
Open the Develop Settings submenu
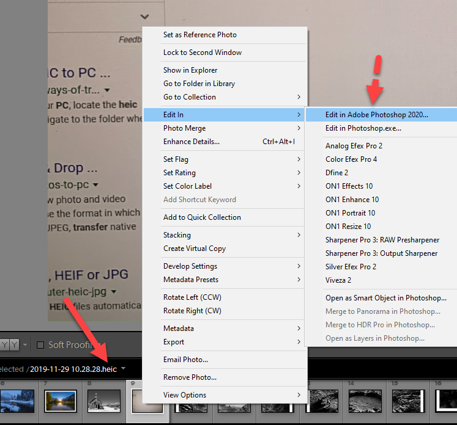pyautogui.click(x=224, y=266)
